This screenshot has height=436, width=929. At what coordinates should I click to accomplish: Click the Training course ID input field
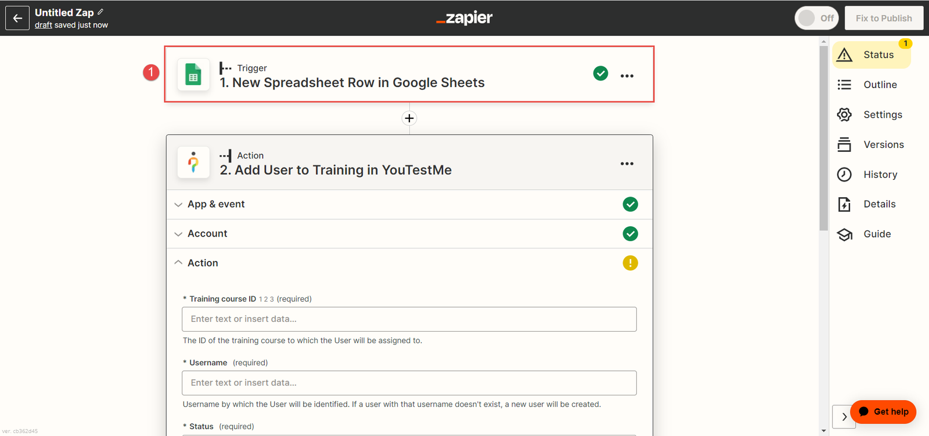click(x=409, y=319)
